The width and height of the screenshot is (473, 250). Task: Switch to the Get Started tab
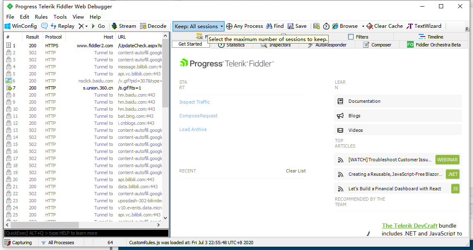(x=190, y=44)
